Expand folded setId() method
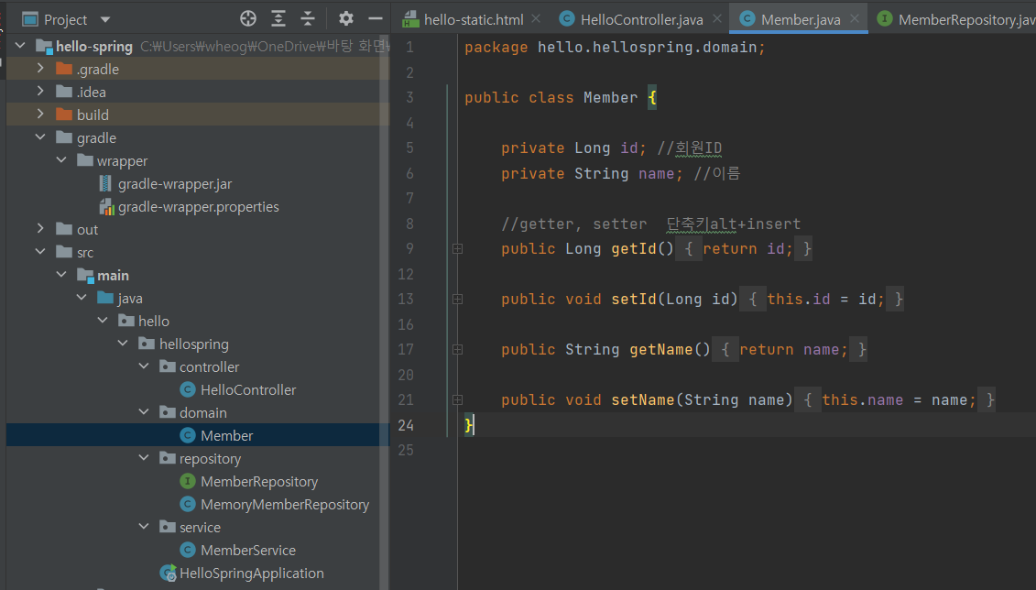The height and width of the screenshot is (590, 1036). [457, 300]
